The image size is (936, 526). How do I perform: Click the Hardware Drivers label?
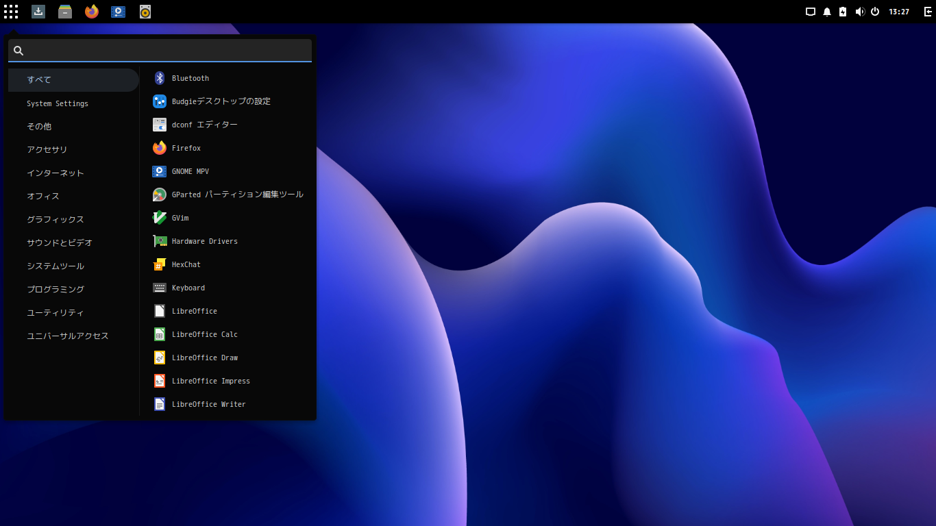point(205,241)
